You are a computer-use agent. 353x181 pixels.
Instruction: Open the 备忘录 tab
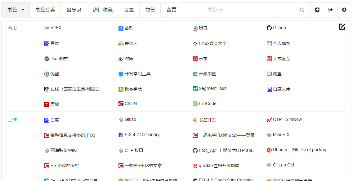coord(74,10)
